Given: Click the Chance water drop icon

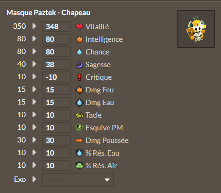Looking at the screenshot, I should point(79,52).
